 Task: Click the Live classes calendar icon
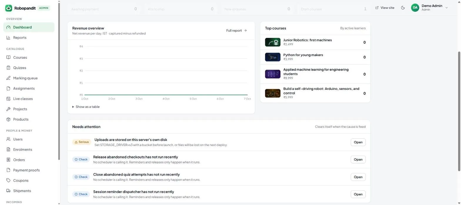click(8, 99)
